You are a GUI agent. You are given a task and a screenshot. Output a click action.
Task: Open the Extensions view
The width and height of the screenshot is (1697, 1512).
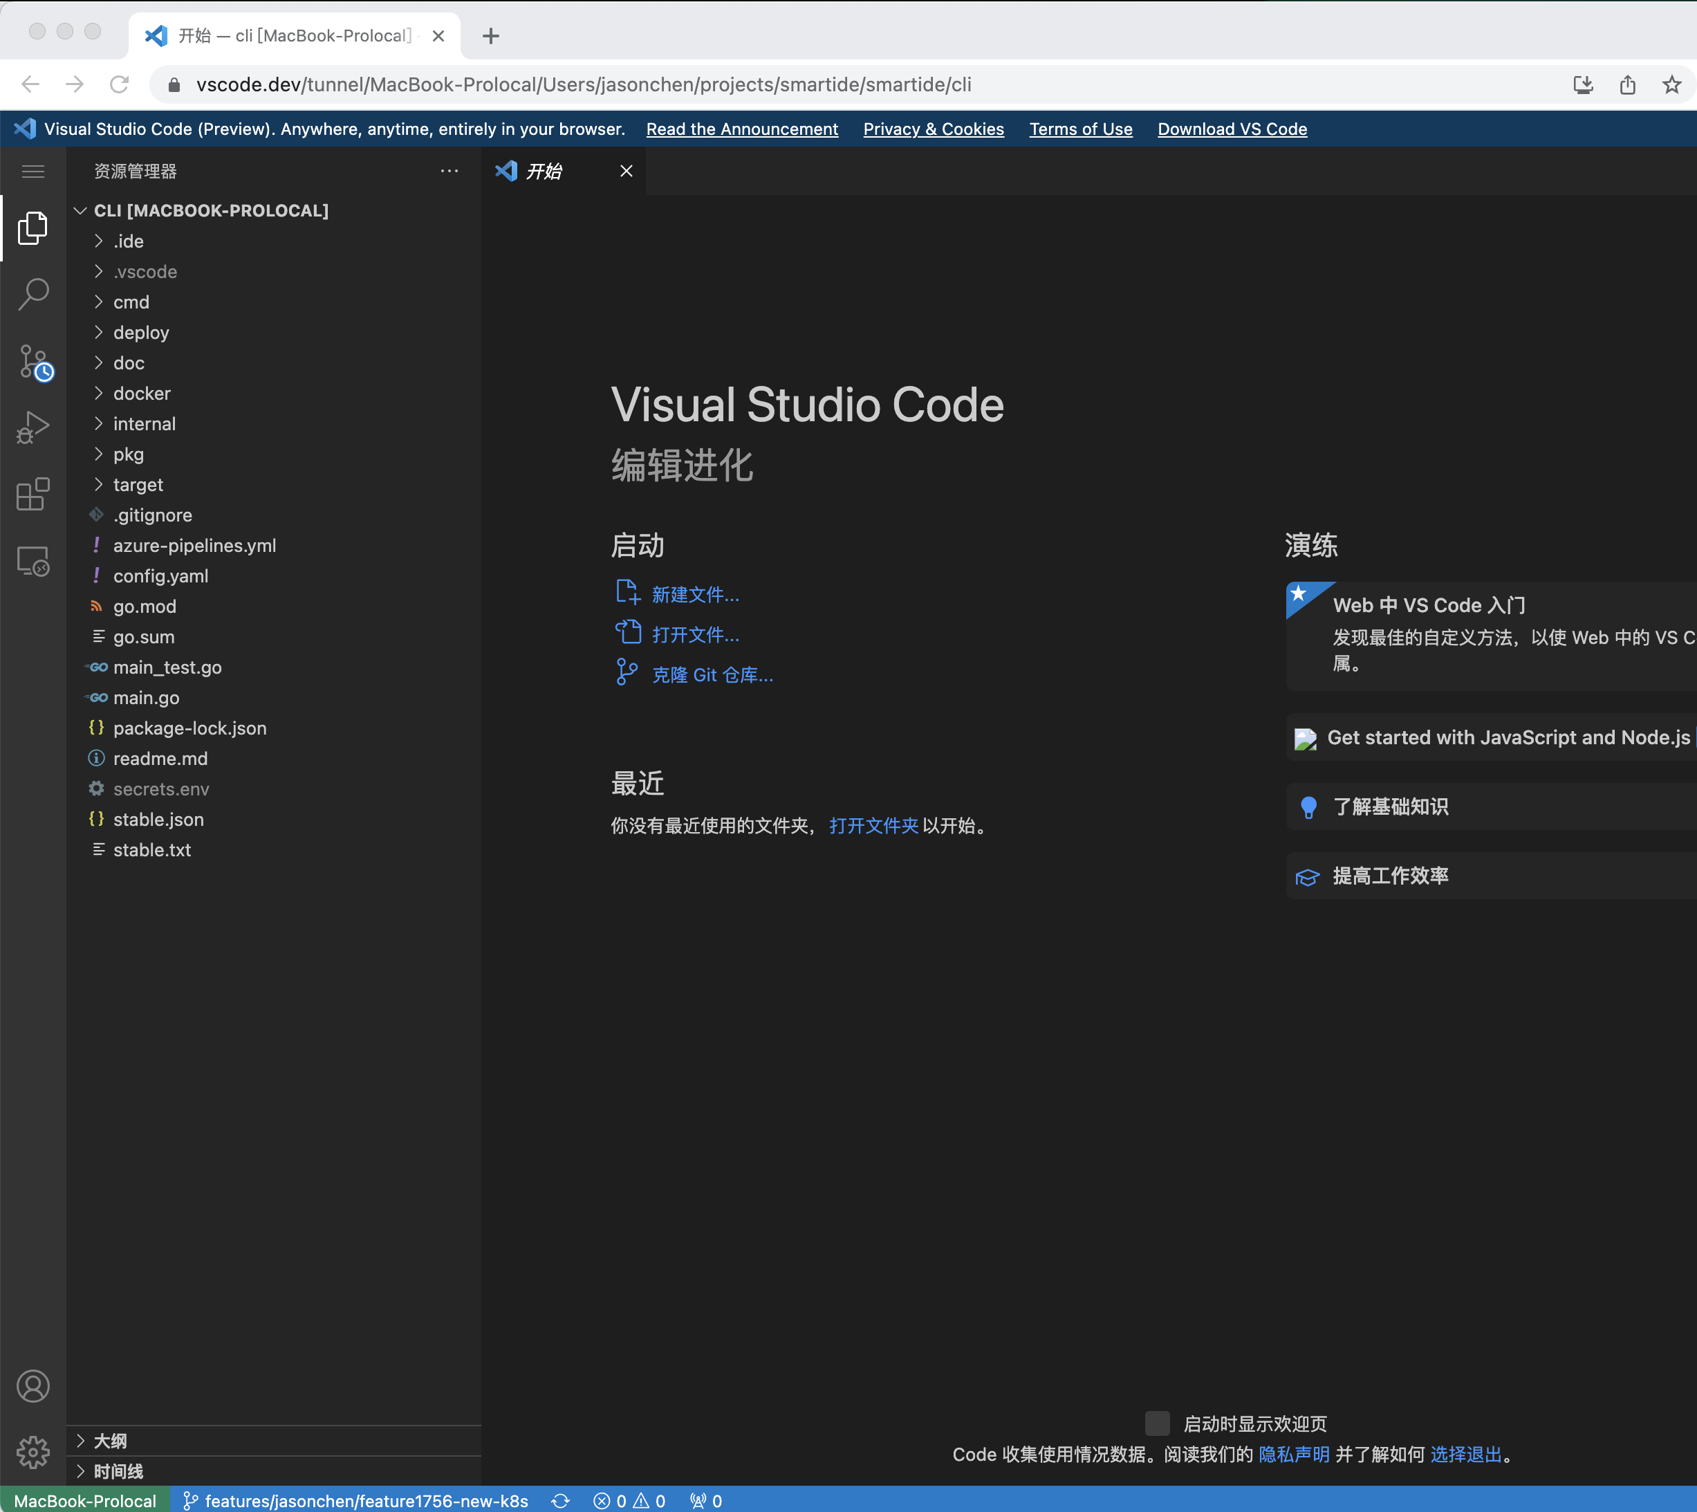click(x=33, y=495)
